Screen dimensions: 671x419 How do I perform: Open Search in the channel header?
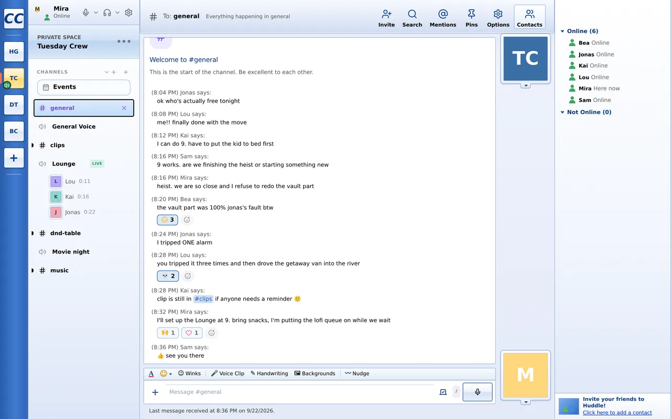(412, 17)
